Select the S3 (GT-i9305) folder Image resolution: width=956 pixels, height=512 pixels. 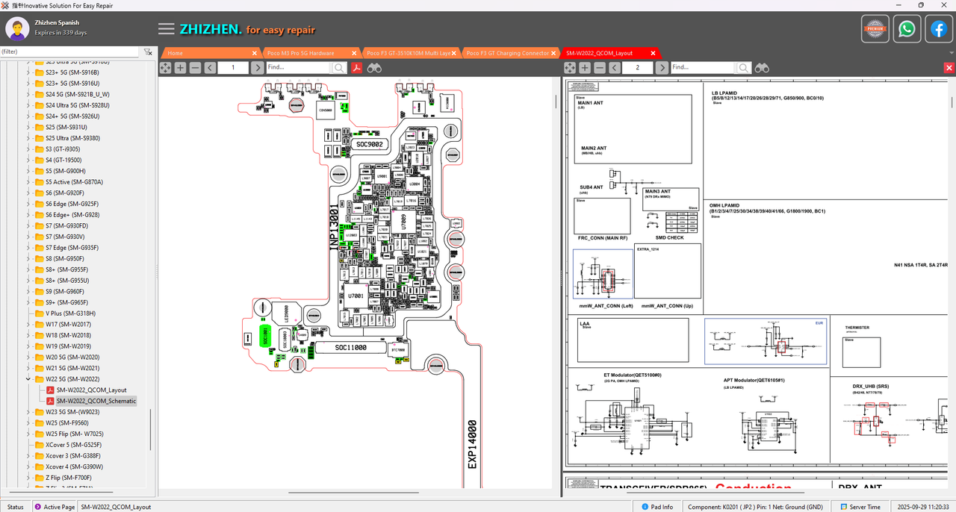(63, 149)
